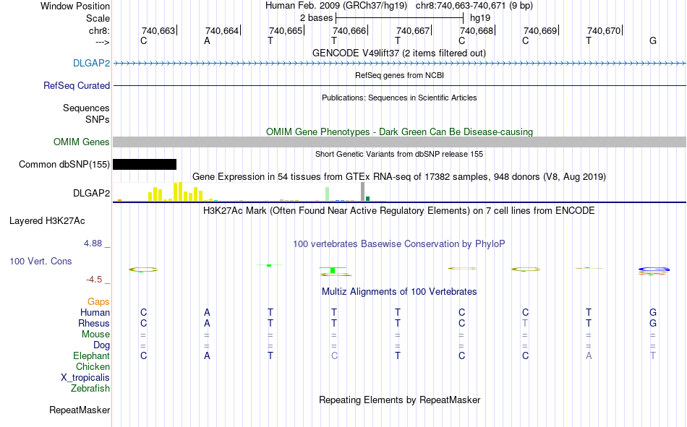Click the Mouse species row label
The height and width of the screenshot is (427, 687).
pos(95,334)
